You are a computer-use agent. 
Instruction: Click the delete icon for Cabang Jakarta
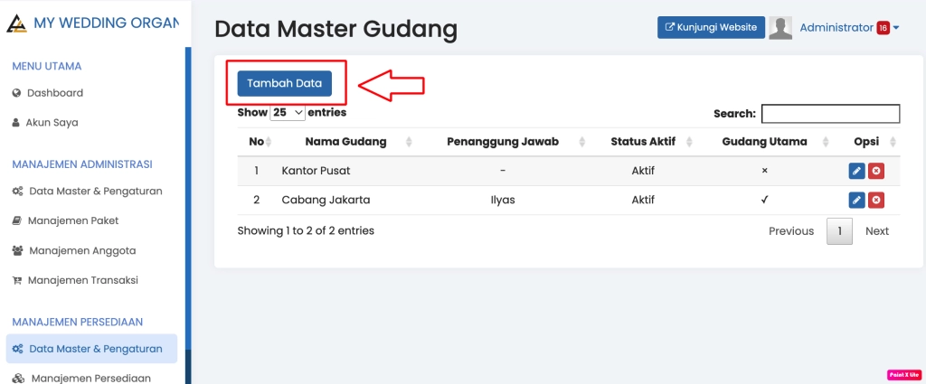point(875,200)
